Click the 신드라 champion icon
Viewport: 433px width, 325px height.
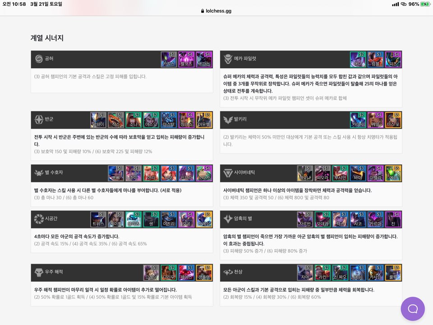(186, 173)
